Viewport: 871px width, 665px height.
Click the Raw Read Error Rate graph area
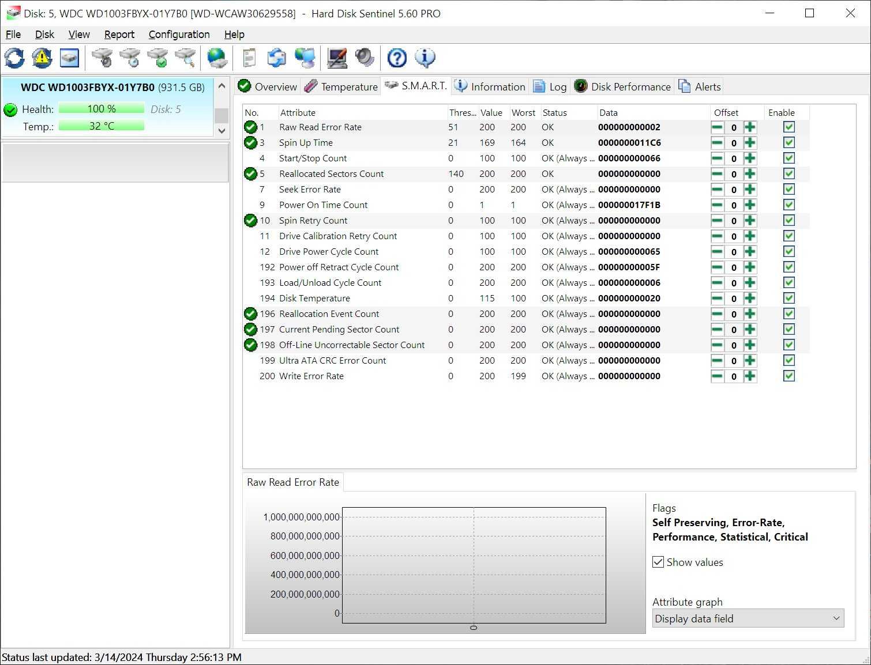click(474, 565)
